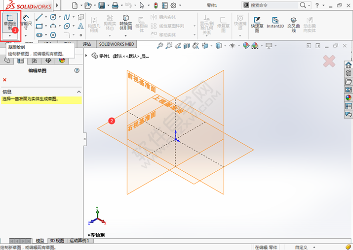Viewport: 353px width, 250px height.
Task: Open the View Orientation cube icon
Action: tap(205, 46)
